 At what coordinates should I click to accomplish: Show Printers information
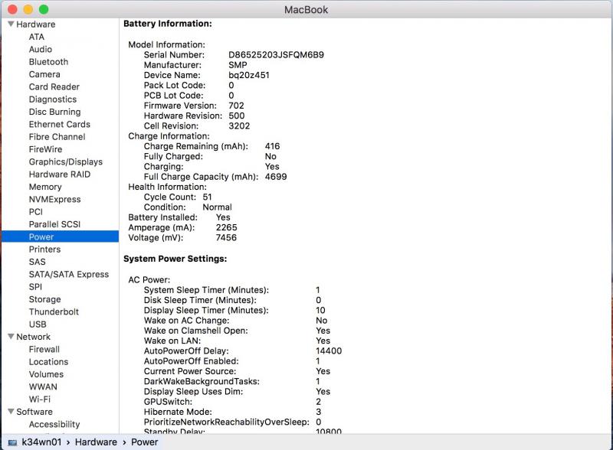point(44,249)
